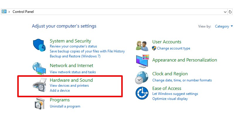Open View devices and printers
The width and height of the screenshot is (234, 128).
pyautogui.click(x=69, y=86)
